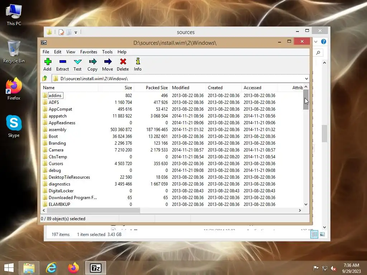Select the Recycle Bin icon
This screenshot has height=275, width=367.
pyautogui.click(x=14, y=52)
